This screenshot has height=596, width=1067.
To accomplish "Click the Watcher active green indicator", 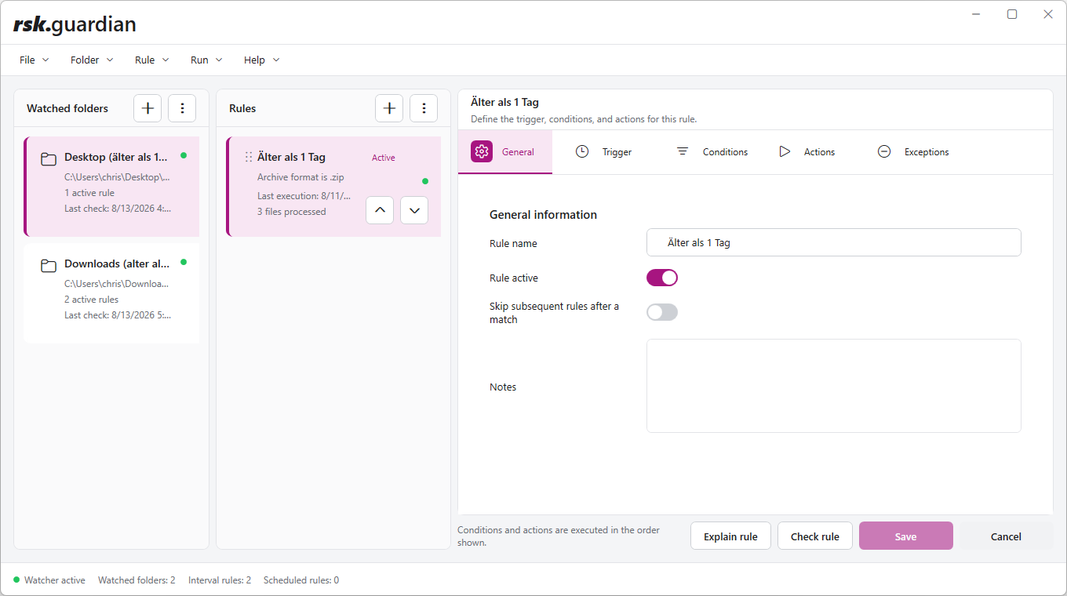I will (16, 580).
